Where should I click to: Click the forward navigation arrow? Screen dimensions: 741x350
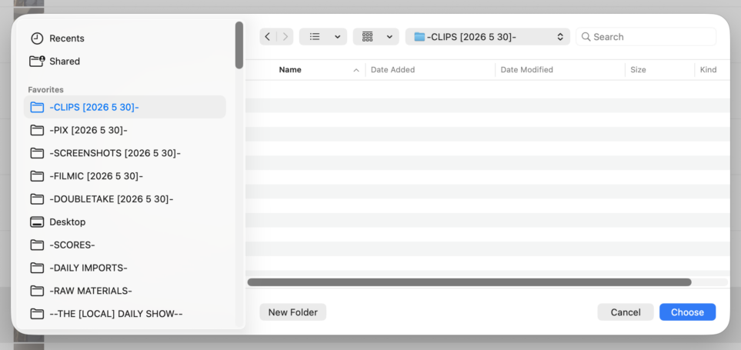pos(285,37)
